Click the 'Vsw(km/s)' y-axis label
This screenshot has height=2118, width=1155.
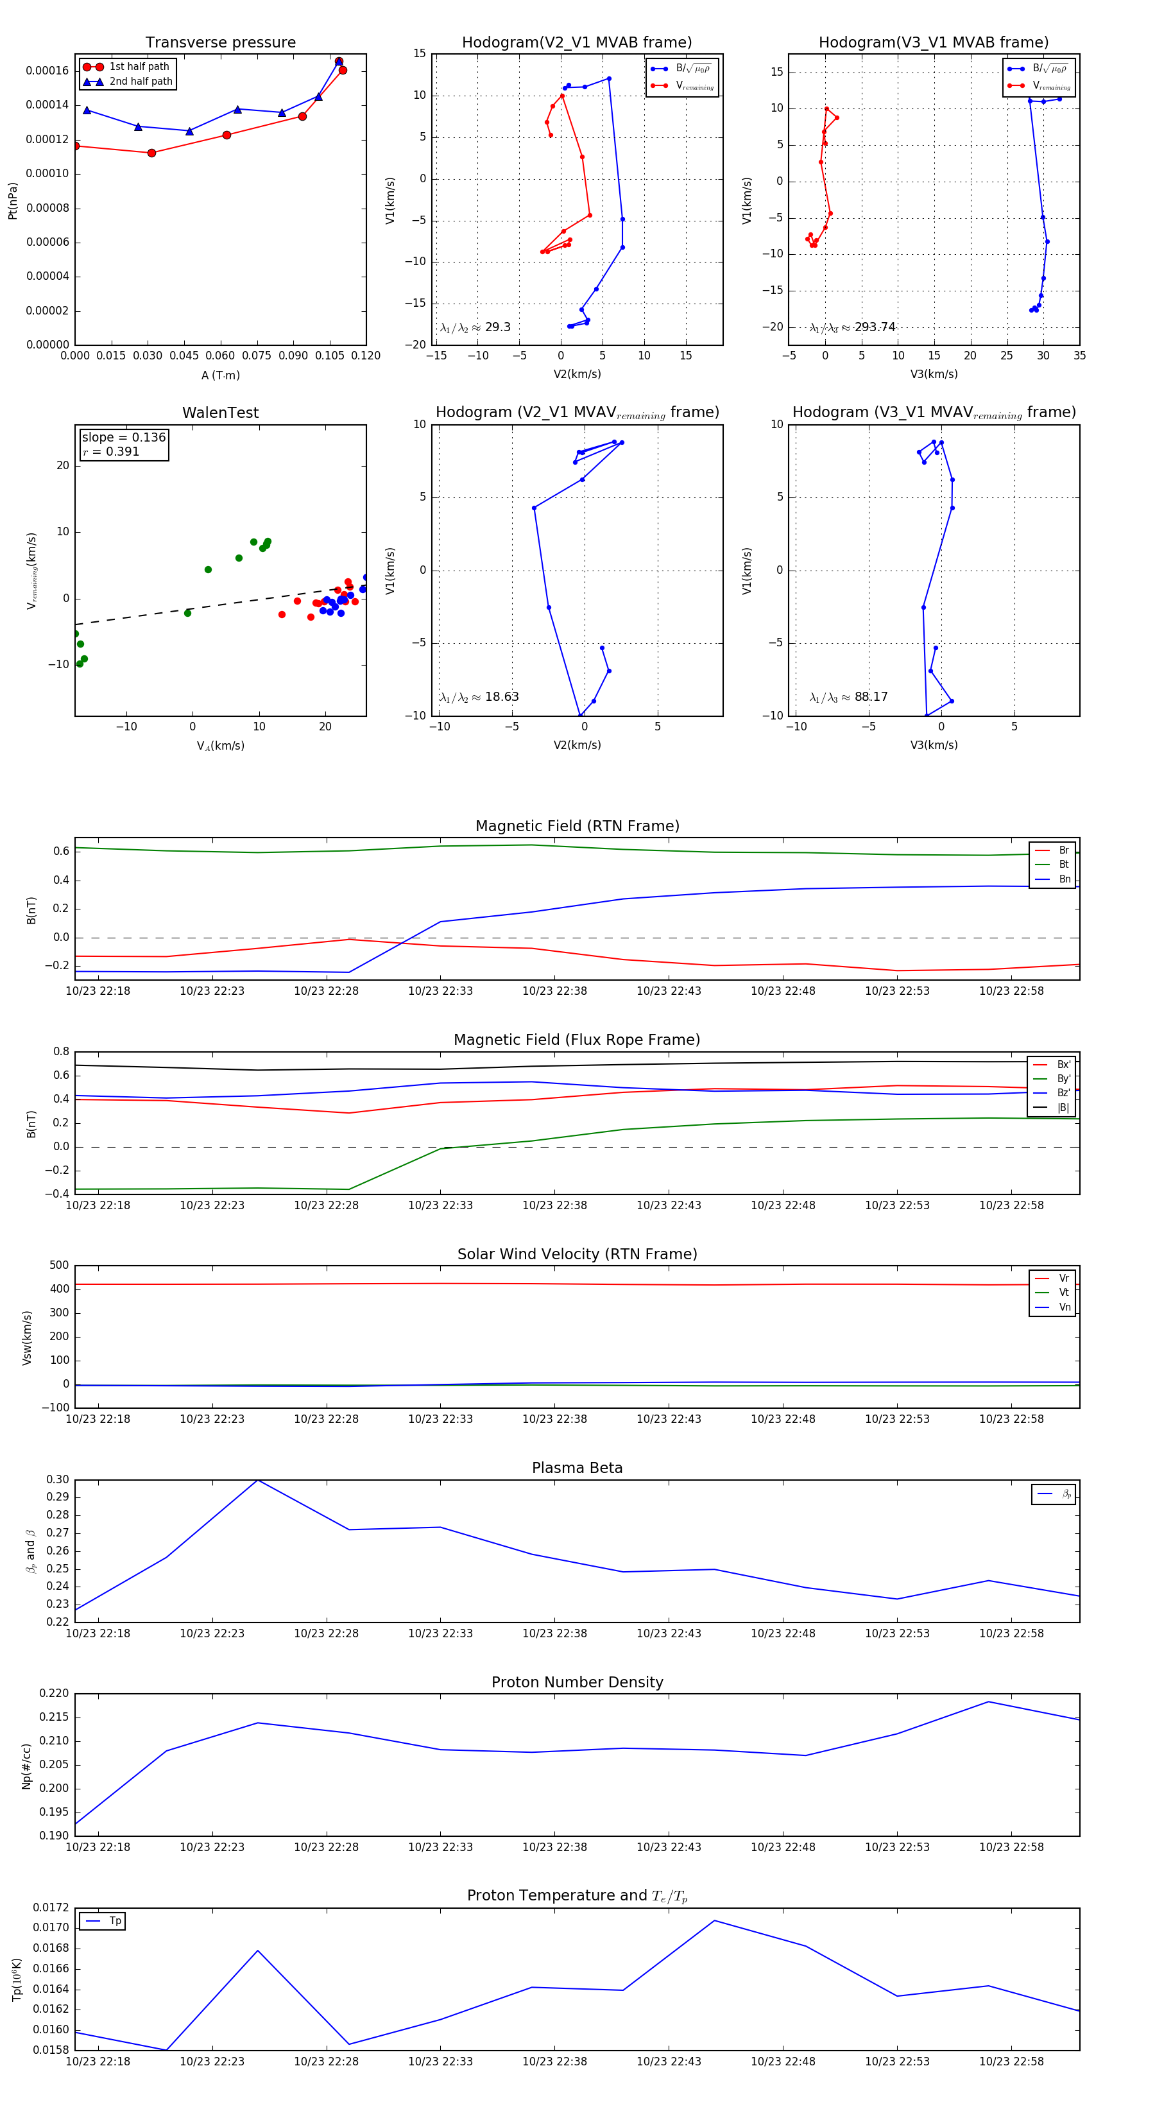pos(26,1338)
